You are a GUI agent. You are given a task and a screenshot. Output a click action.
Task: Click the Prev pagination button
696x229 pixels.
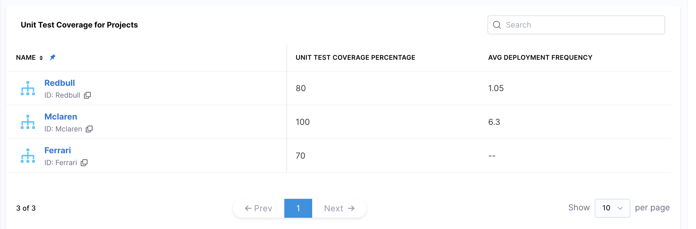259,208
